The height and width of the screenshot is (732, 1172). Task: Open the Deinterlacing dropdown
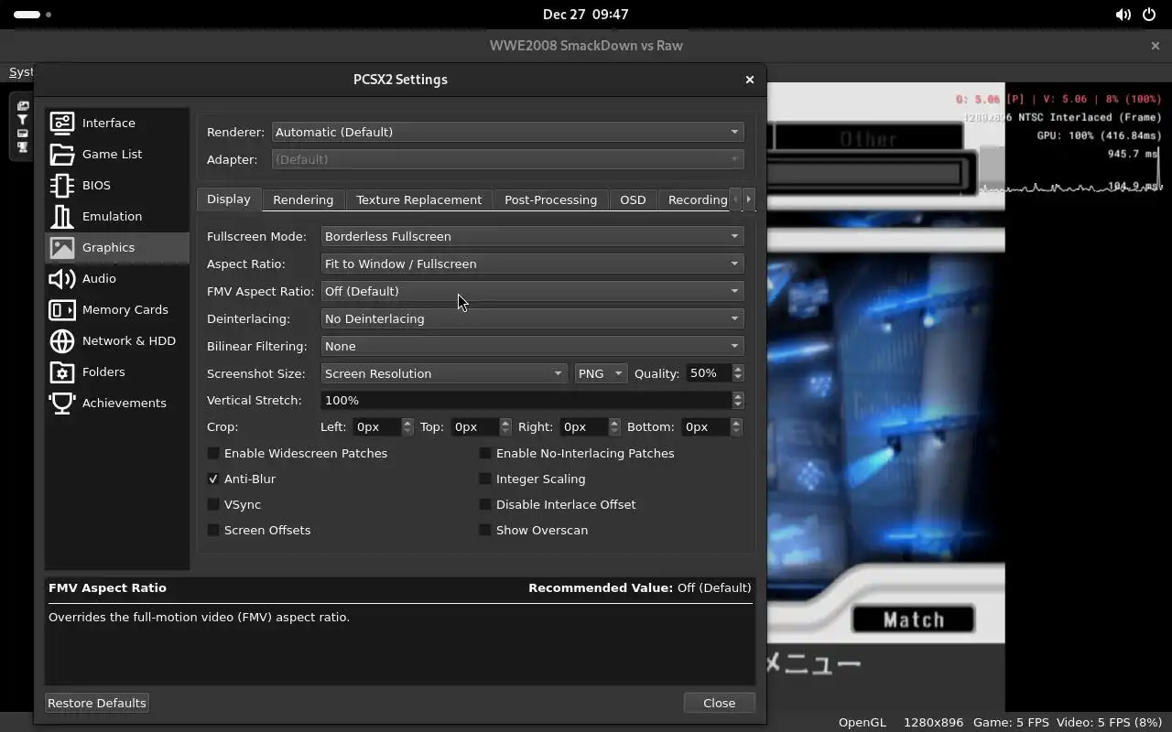tap(532, 318)
